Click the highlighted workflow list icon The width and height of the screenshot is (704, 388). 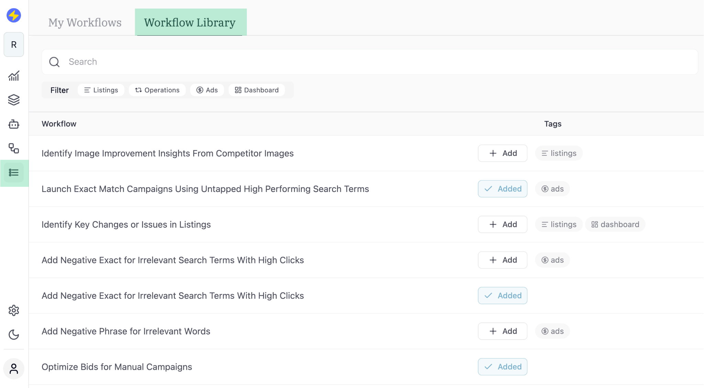[x=14, y=173]
